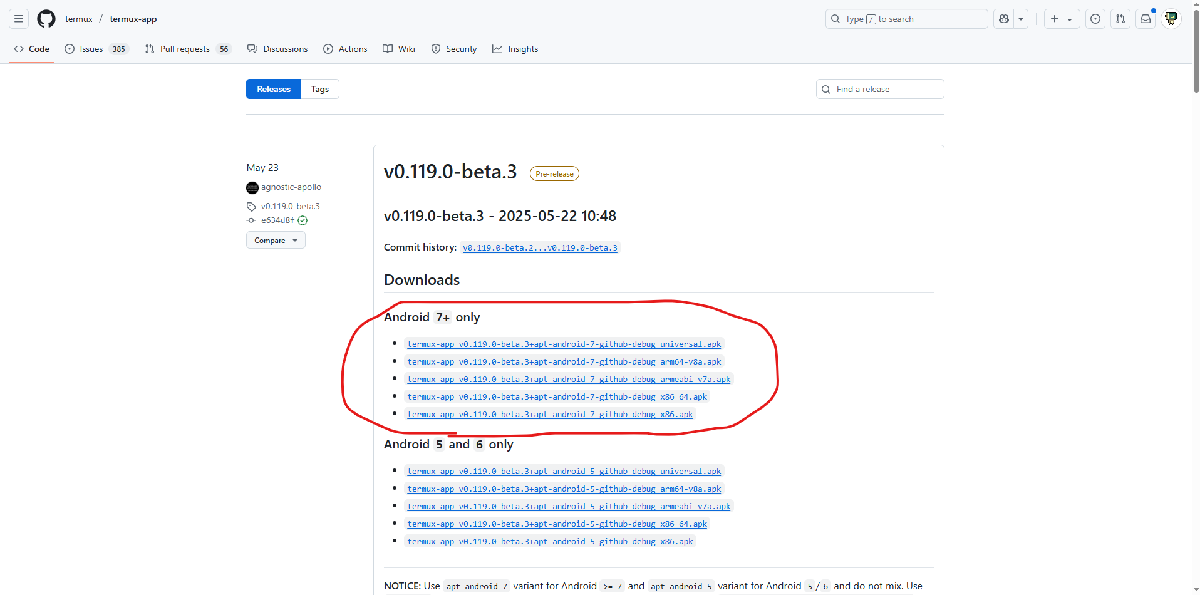This screenshot has width=1200, height=595.
Task: Switch to the Wiki tab
Action: click(x=399, y=49)
